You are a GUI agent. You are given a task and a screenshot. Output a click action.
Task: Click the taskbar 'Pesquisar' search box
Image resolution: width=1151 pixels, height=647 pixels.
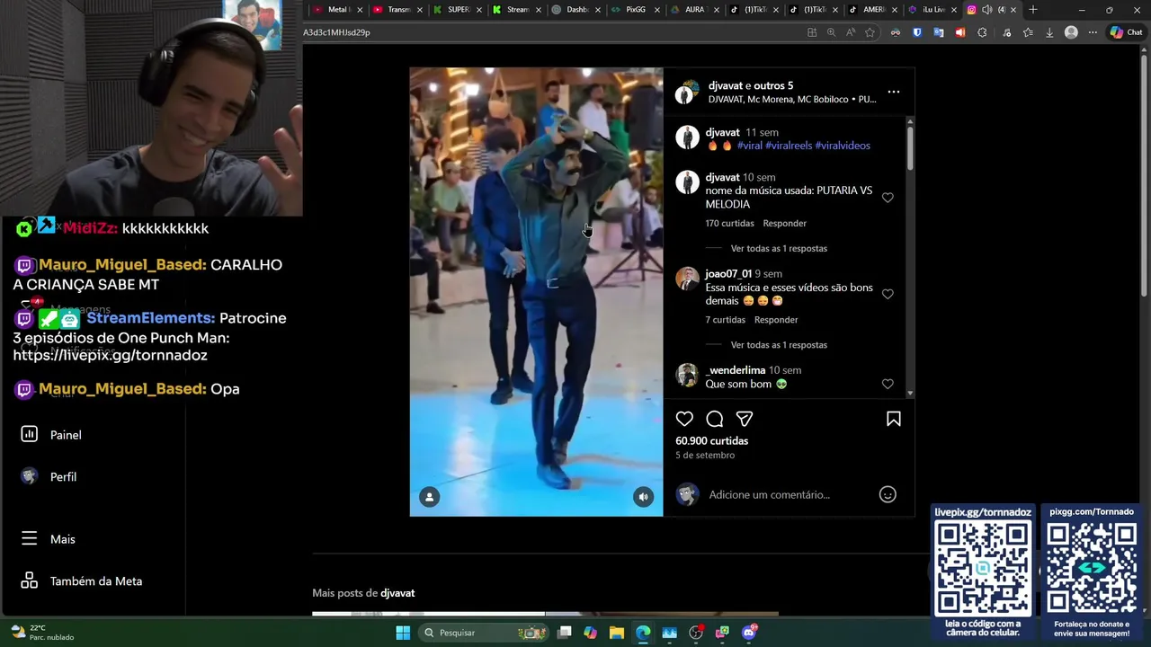tap(484, 633)
